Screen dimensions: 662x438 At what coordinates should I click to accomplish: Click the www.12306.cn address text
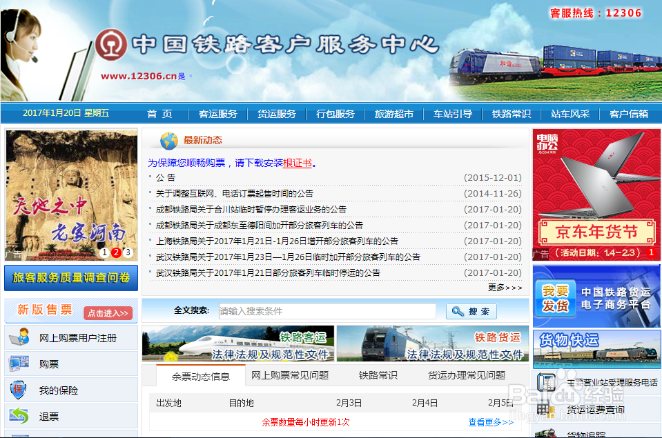[x=139, y=77]
